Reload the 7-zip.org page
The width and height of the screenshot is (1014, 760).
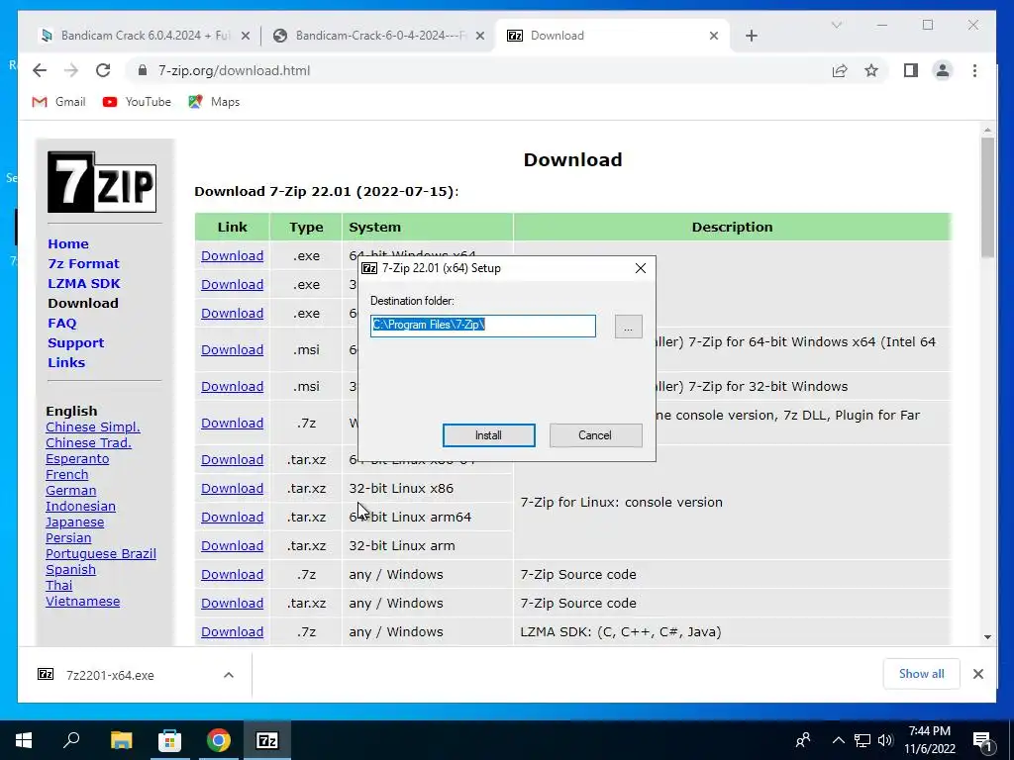pyautogui.click(x=103, y=70)
